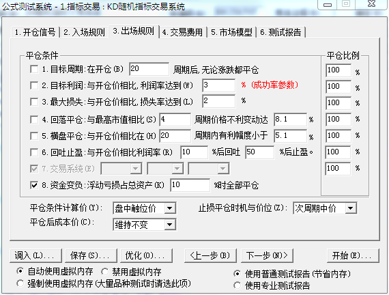Enable the 1.目标周期 checkbox
Viewport: 389px width, 295px height.
[34, 69]
